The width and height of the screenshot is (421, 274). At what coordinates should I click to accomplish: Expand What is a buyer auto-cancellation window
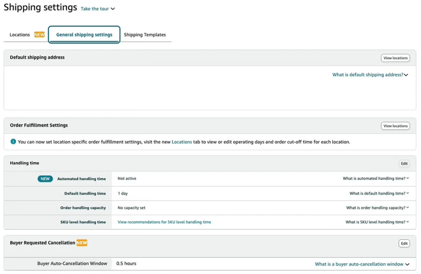[x=361, y=264]
